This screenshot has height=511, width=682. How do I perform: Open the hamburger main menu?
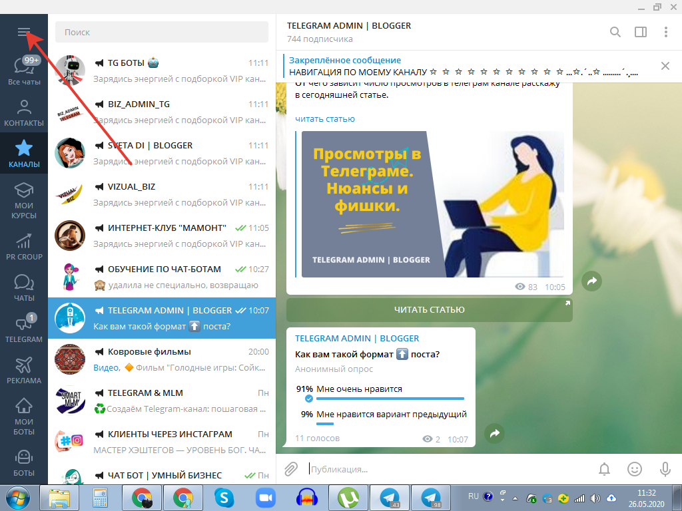[24, 32]
